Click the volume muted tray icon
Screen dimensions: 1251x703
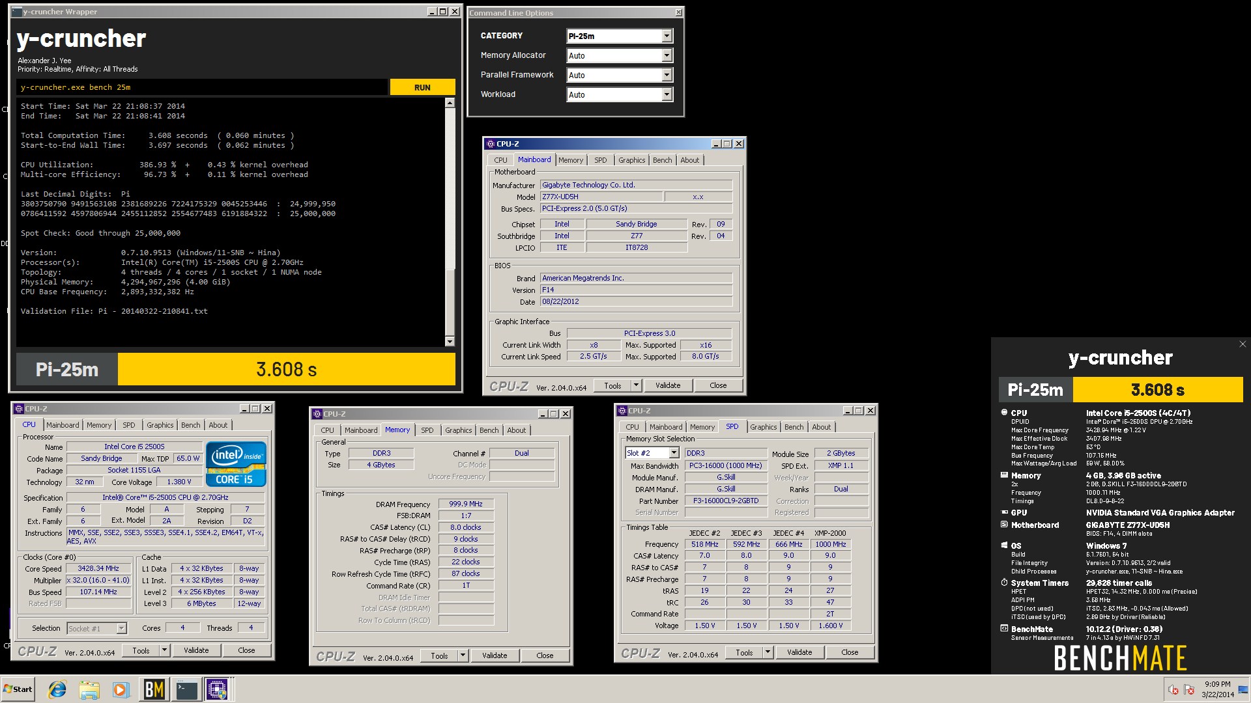1173,690
